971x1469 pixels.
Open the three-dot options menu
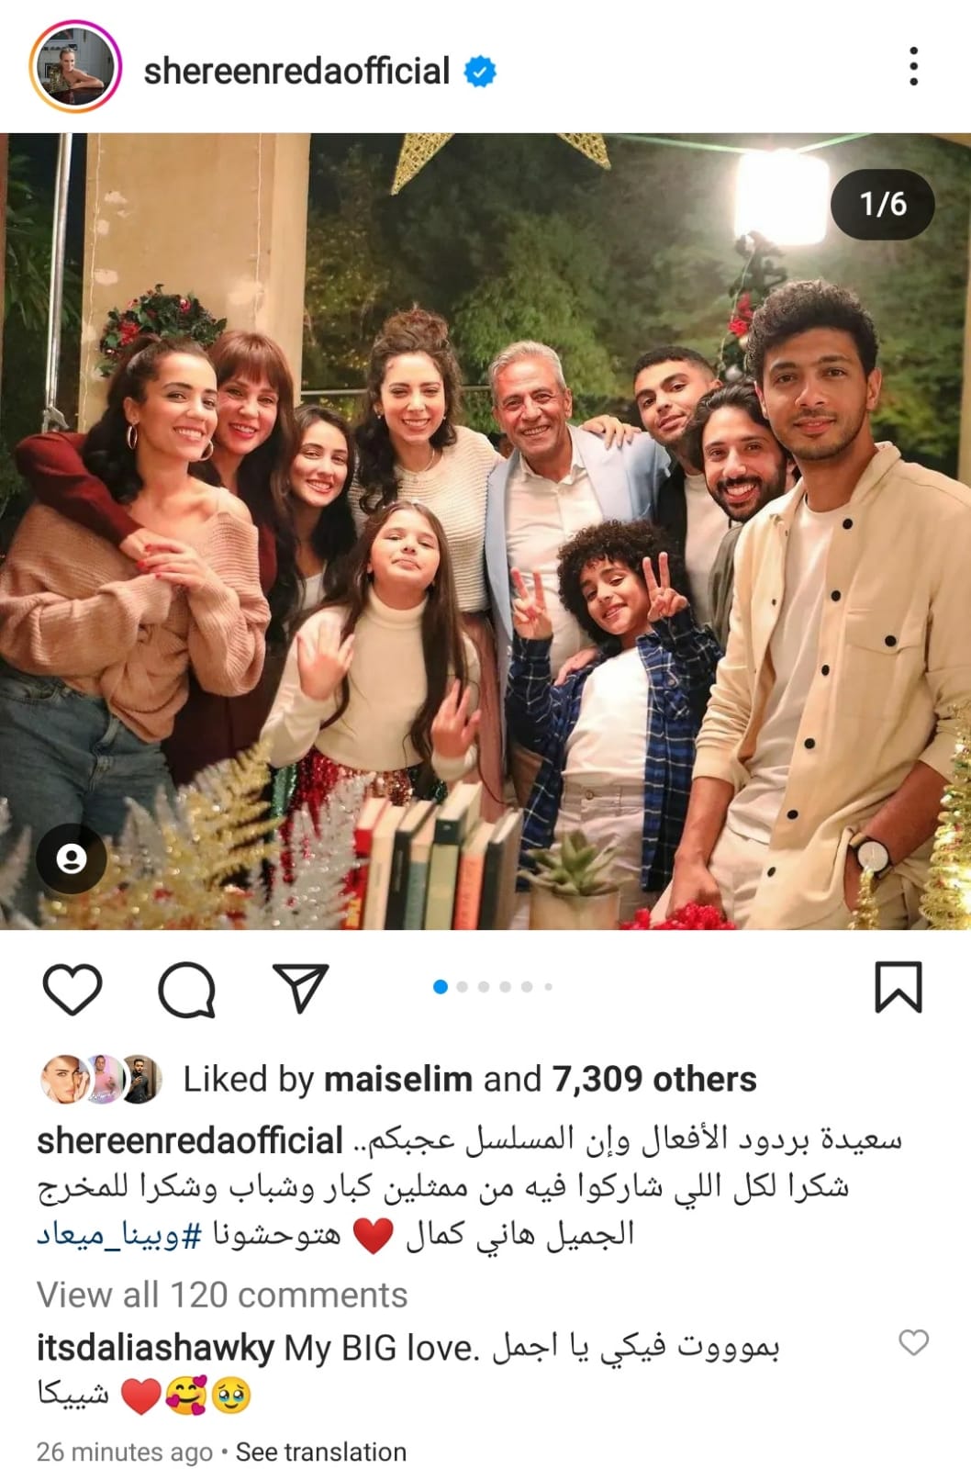912,67
